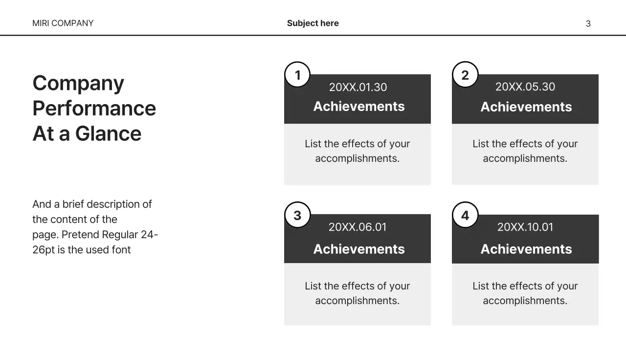Click the number 3 circle badge
The width and height of the screenshot is (626, 352).
click(297, 215)
